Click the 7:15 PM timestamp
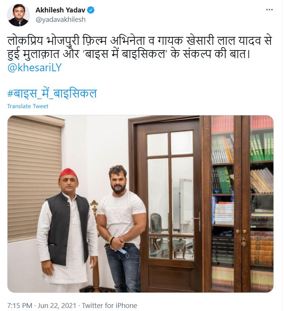The image size is (284, 311). point(20,305)
